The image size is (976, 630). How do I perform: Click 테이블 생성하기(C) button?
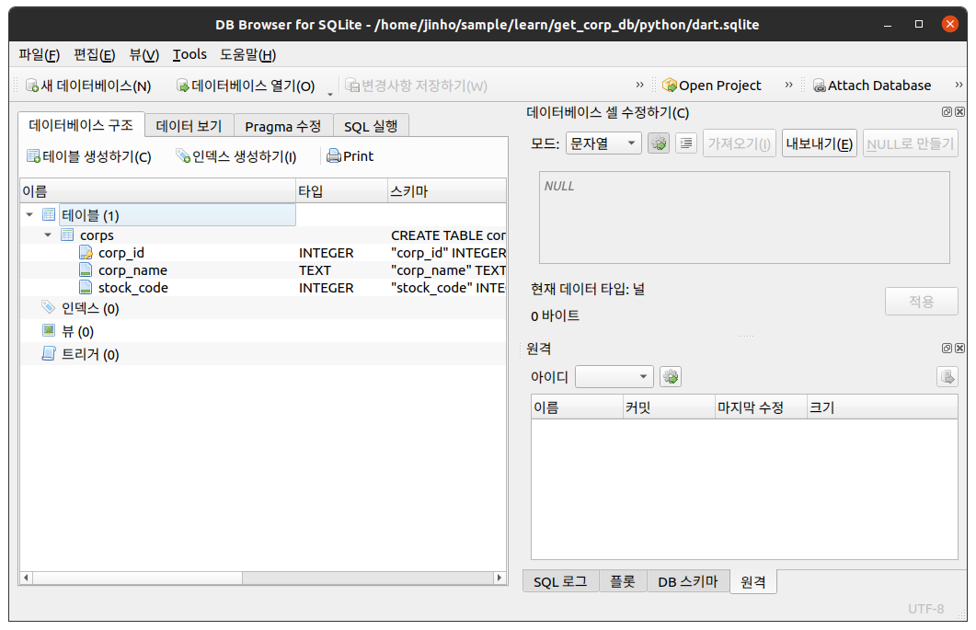pyautogui.click(x=89, y=156)
